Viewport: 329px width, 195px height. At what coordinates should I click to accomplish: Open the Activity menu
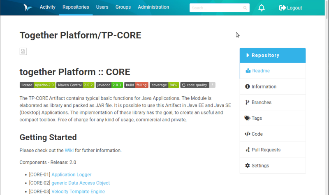(48, 7)
